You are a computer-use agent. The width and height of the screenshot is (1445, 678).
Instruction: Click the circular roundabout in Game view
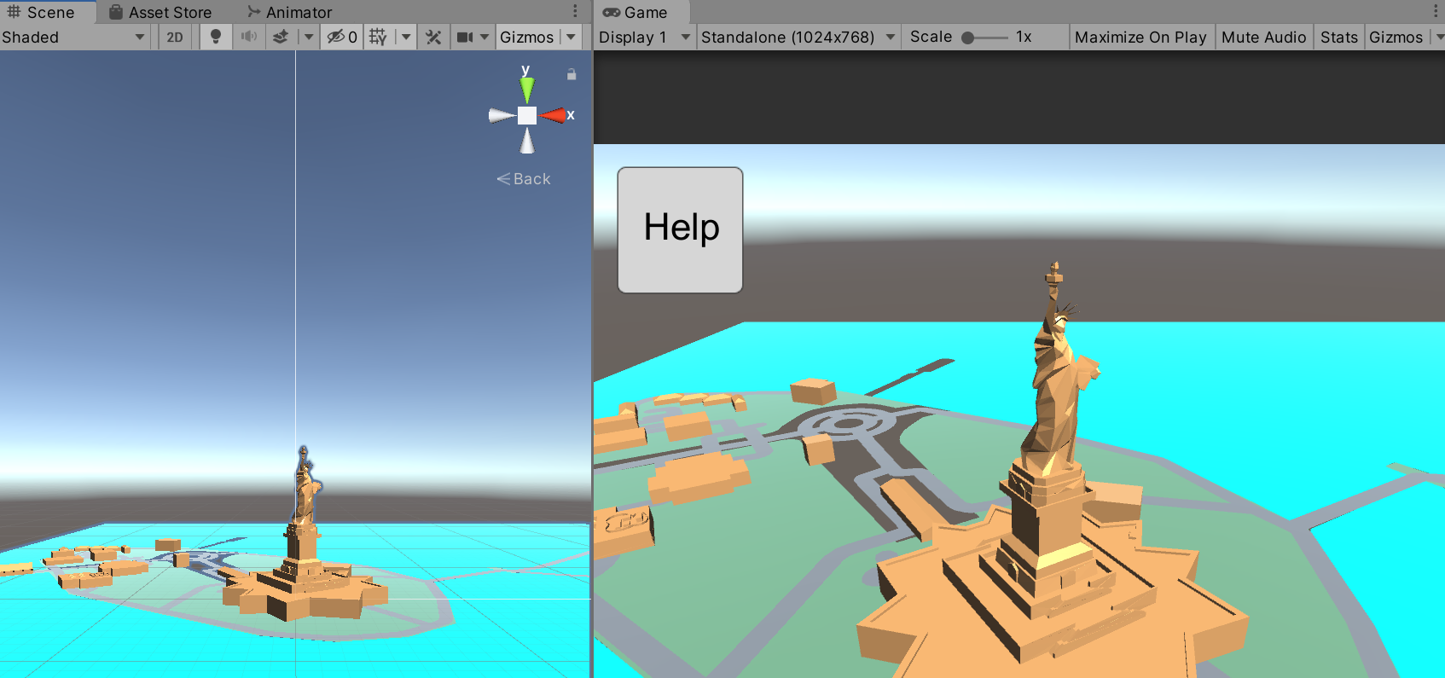pyautogui.click(x=848, y=423)
